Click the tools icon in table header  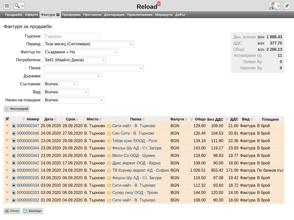(7, 119)
